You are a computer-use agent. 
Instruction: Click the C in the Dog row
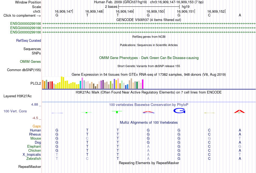(209, 143)
